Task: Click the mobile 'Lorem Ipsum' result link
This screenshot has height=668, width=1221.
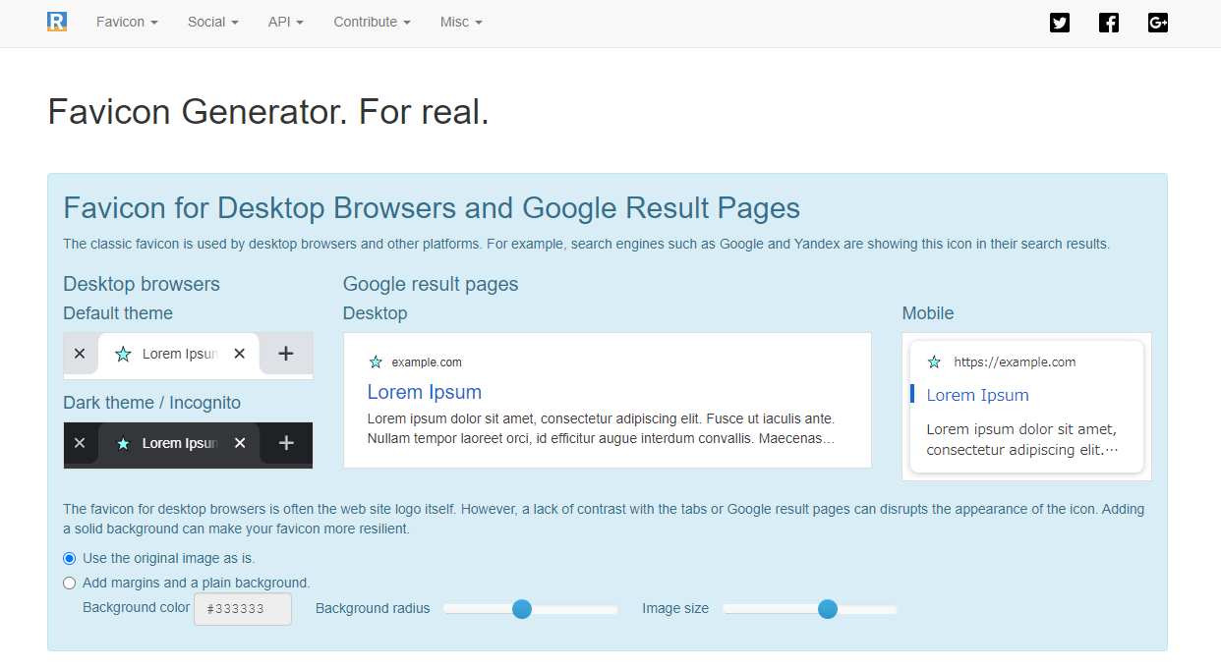Action: [978, 395]
